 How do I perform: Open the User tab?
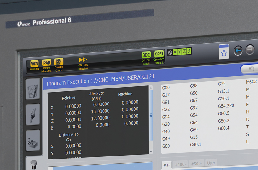211,163
